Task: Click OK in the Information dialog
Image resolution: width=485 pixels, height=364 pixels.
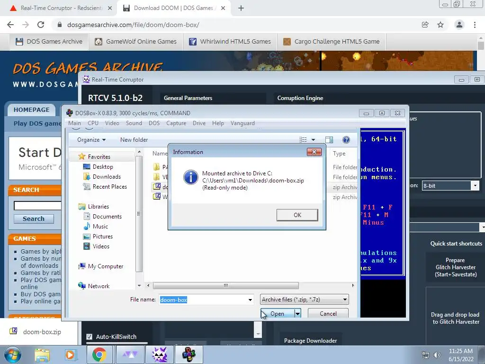Action: [x=297, y=215]
